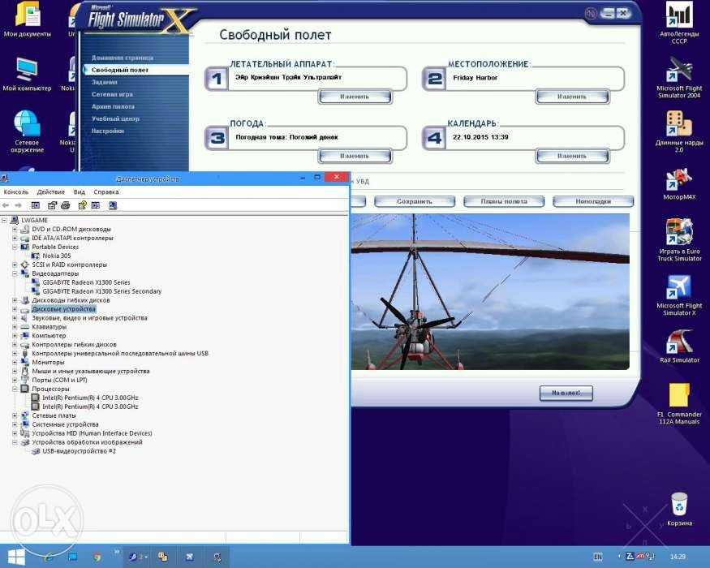Image resolution: width=710 pixels, height=568 pixels.
Task: Collapse the Portable Devices node
Action: [15, 247]
